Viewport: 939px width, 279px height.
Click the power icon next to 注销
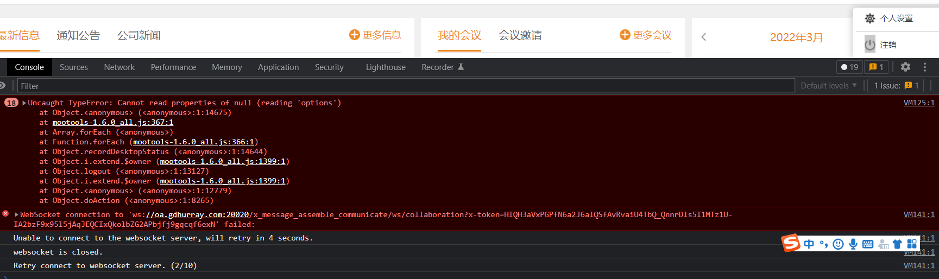point(870,45)
